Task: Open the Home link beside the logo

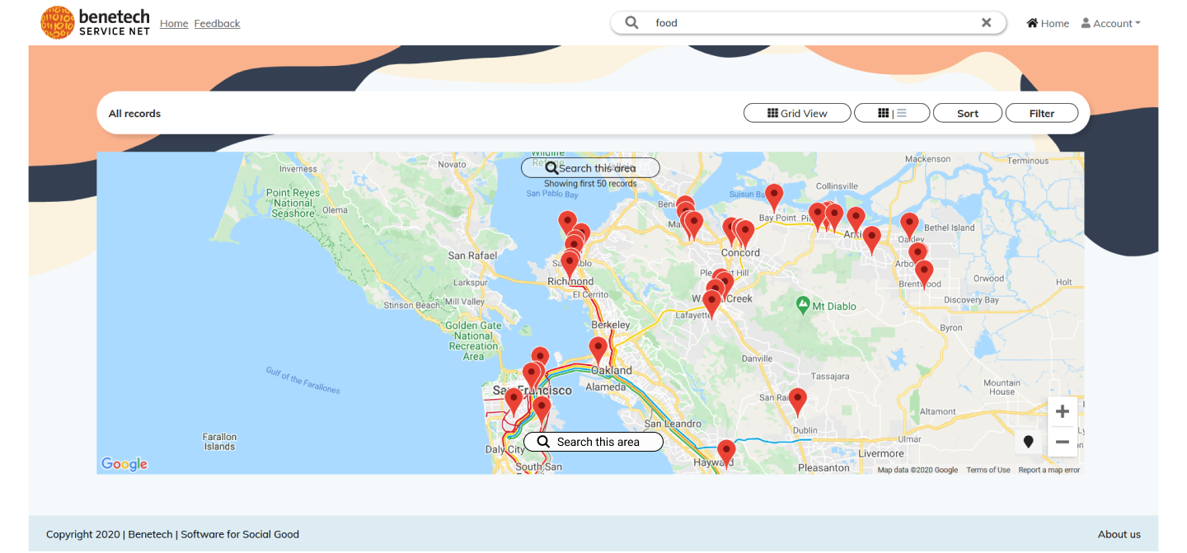Action: (174, 23)
